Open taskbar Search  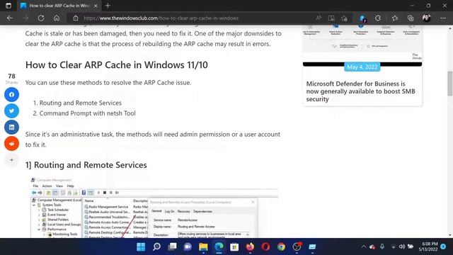(x=156, y=246)
